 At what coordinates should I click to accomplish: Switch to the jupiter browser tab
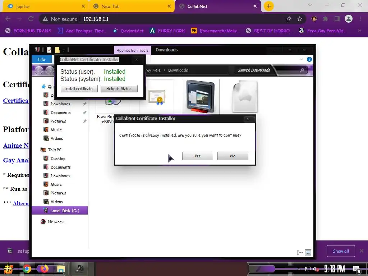click(46, 6)
